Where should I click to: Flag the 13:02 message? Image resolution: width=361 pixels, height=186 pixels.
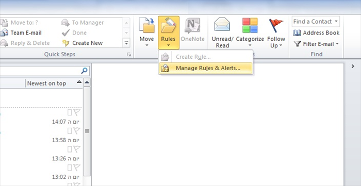77,167
